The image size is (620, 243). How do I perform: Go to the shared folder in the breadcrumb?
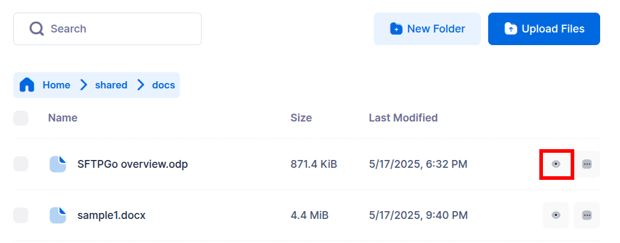click(x=111, y=85)
